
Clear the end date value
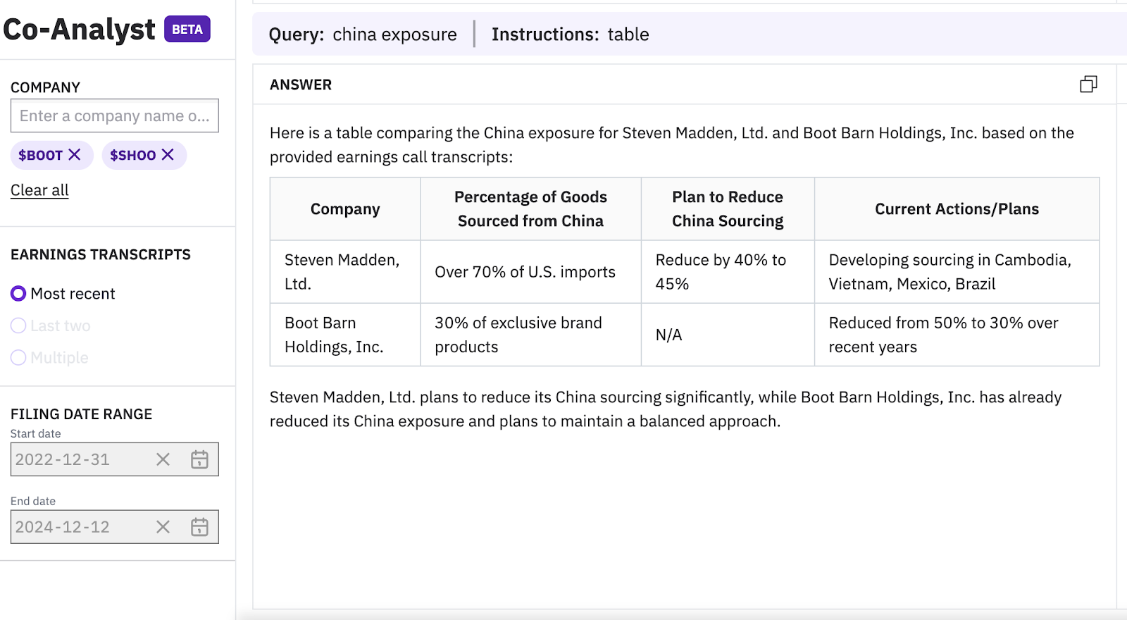[163, 527]
